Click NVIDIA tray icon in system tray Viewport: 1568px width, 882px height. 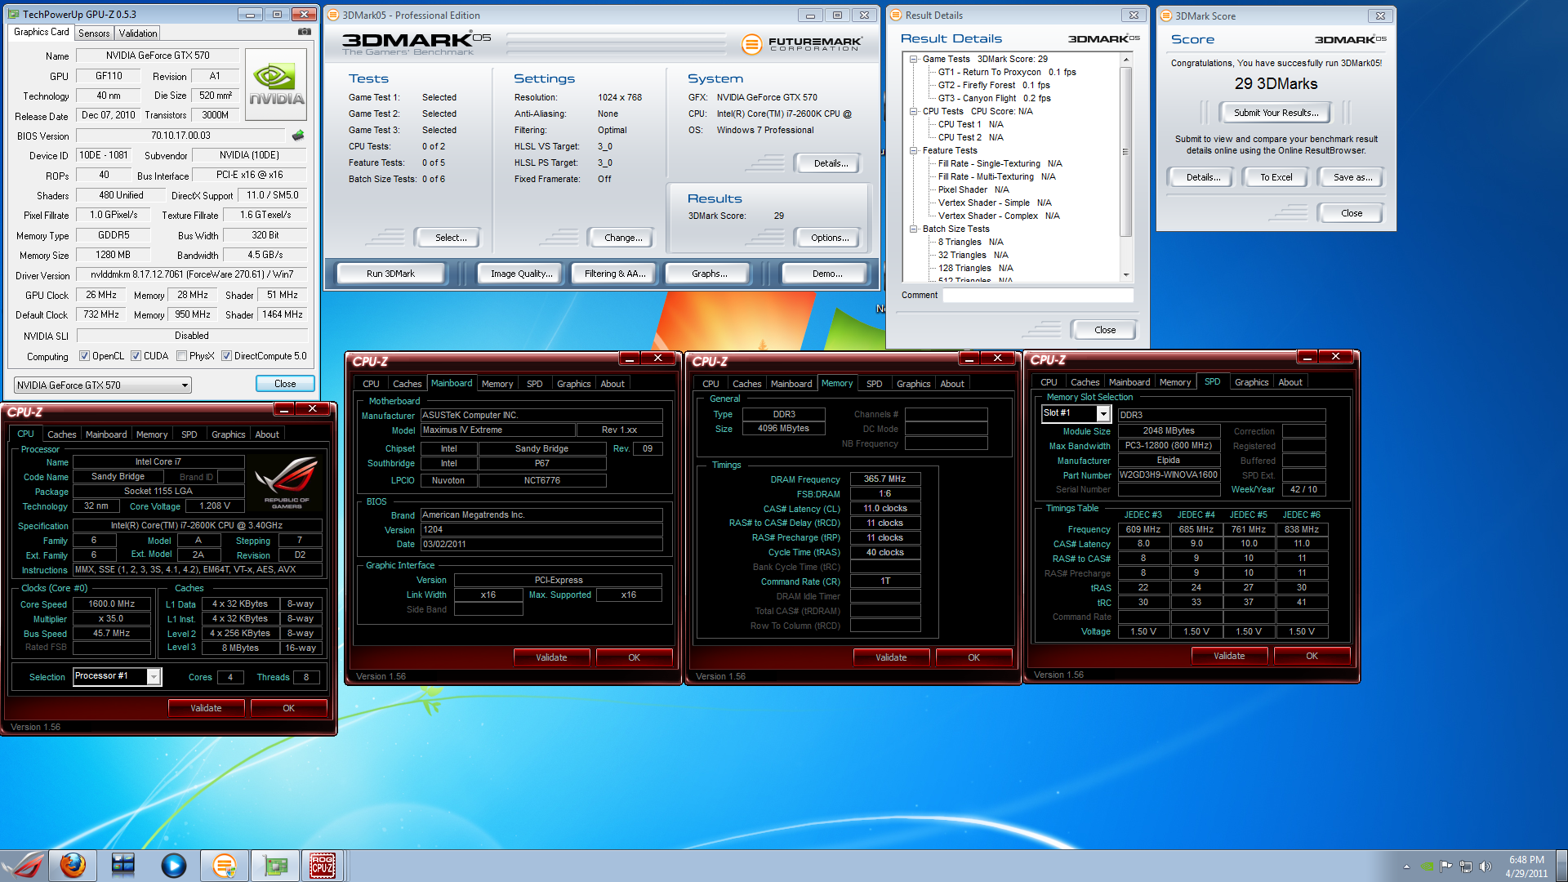click(1427, 866)
